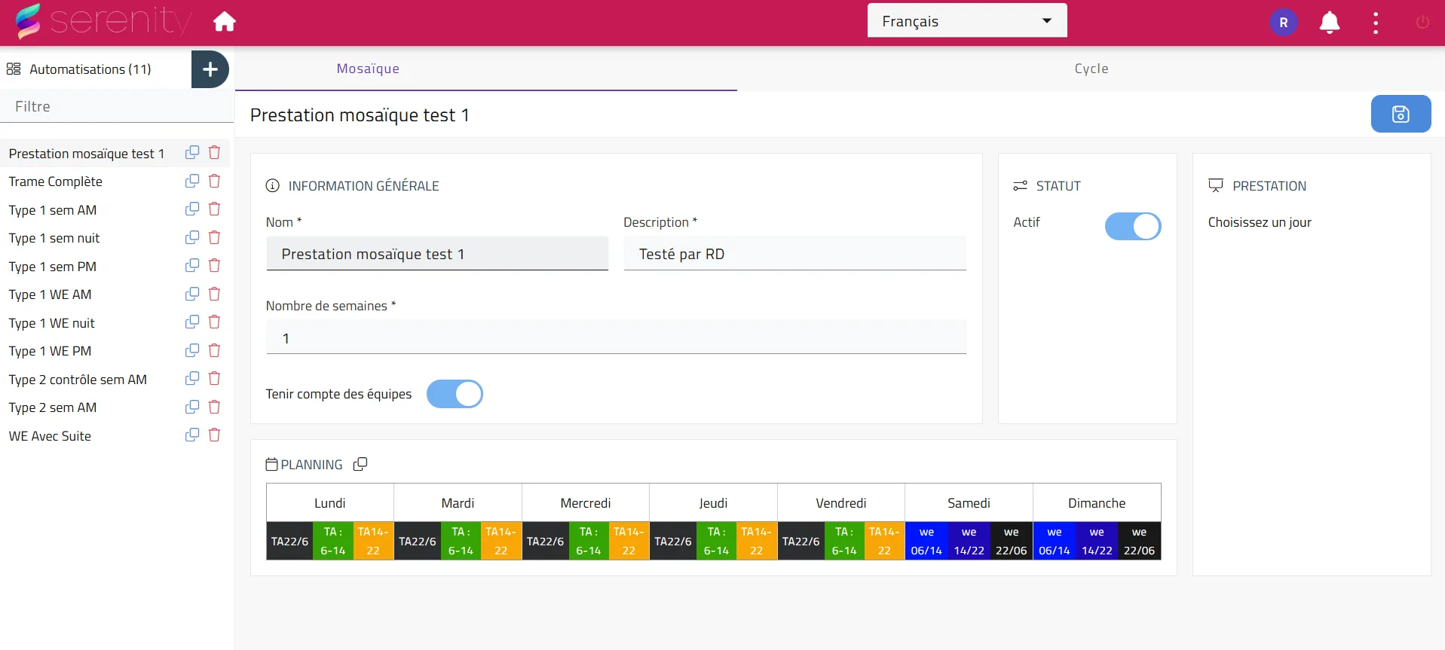Select Dimanche black we 22/06 shift
This screenshot has height=650, width=1445.
tap(1139, 541)
